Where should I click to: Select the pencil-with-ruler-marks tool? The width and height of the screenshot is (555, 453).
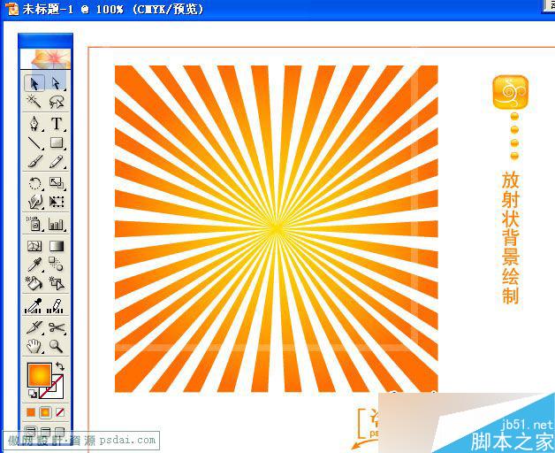point(57,306)
